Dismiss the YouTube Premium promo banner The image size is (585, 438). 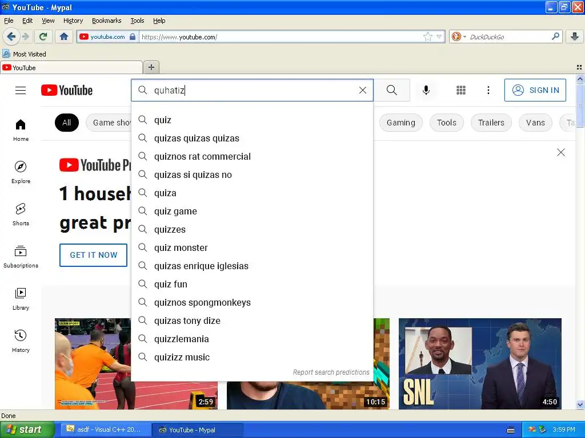point(561,152)
